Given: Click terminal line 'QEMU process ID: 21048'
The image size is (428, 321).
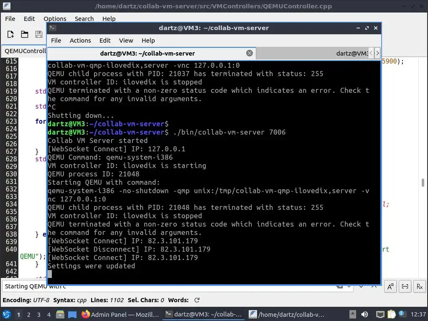Looking at the screenshot, I should tap(94, 174).
